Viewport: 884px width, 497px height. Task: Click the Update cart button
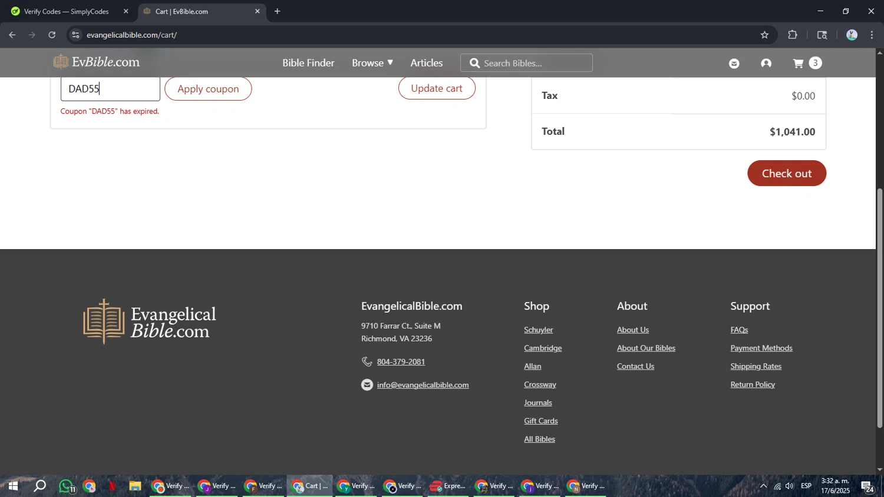437,88
